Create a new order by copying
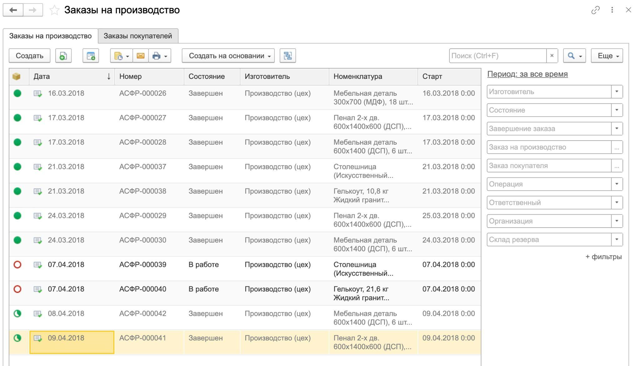640x366 pixels. coord(63,56)
